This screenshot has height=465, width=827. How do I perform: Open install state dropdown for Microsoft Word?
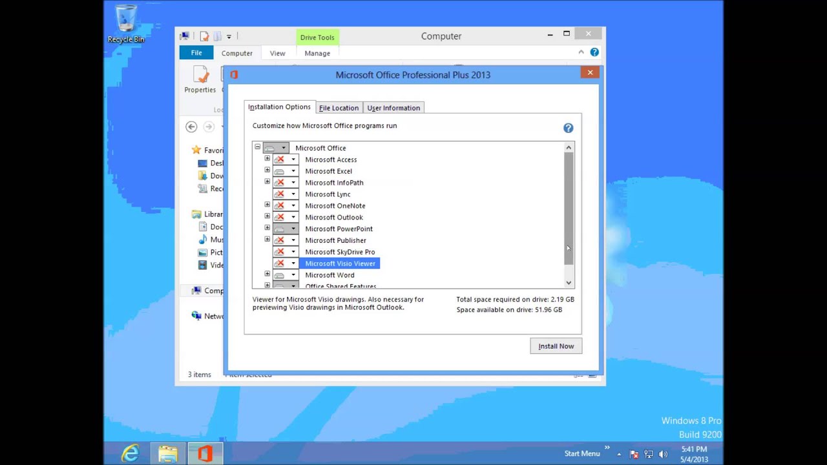286,275
